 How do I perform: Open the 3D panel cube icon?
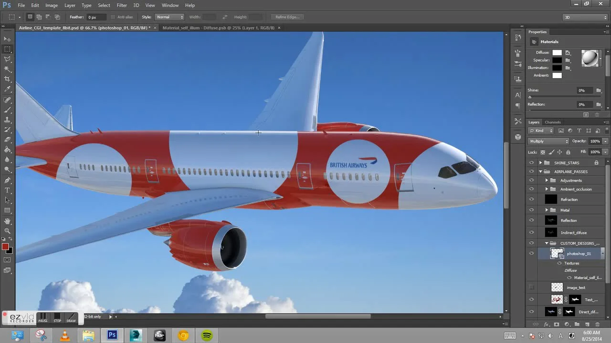(x=518, y=137)
